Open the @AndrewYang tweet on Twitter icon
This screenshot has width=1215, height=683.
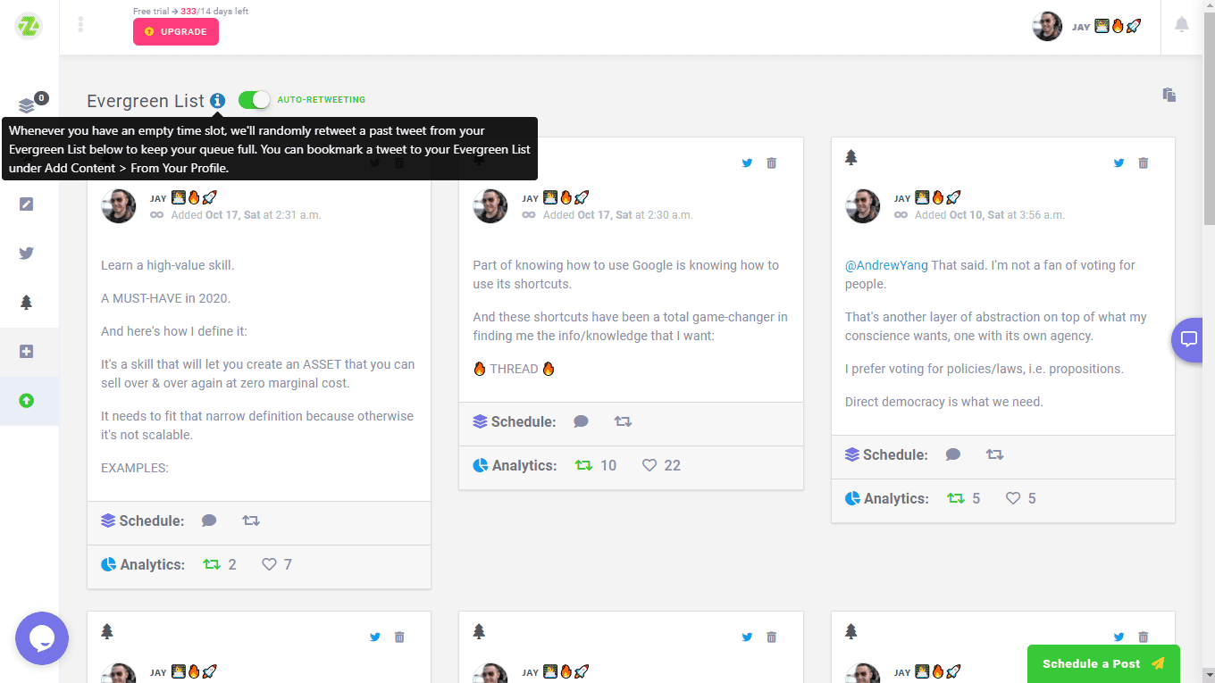click(1119, 163)
